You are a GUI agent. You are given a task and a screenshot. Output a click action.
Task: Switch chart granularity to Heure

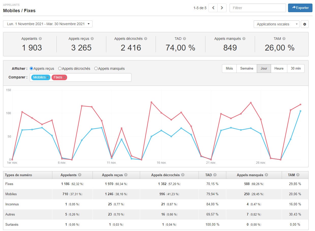click(x=279, y=69)
